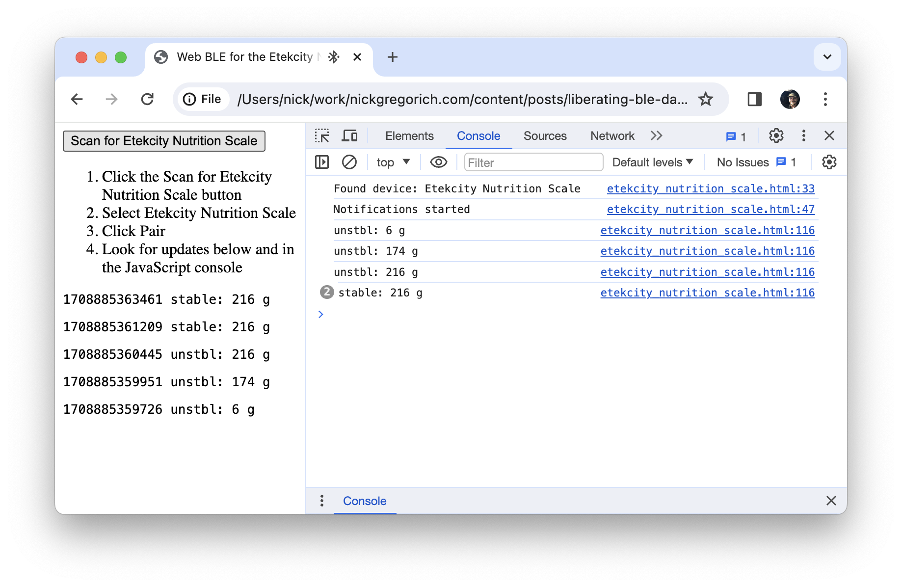Expand the more tabs chevron
Image resolution: width=902 pixels, height=587 pixels.
(656, 136)
